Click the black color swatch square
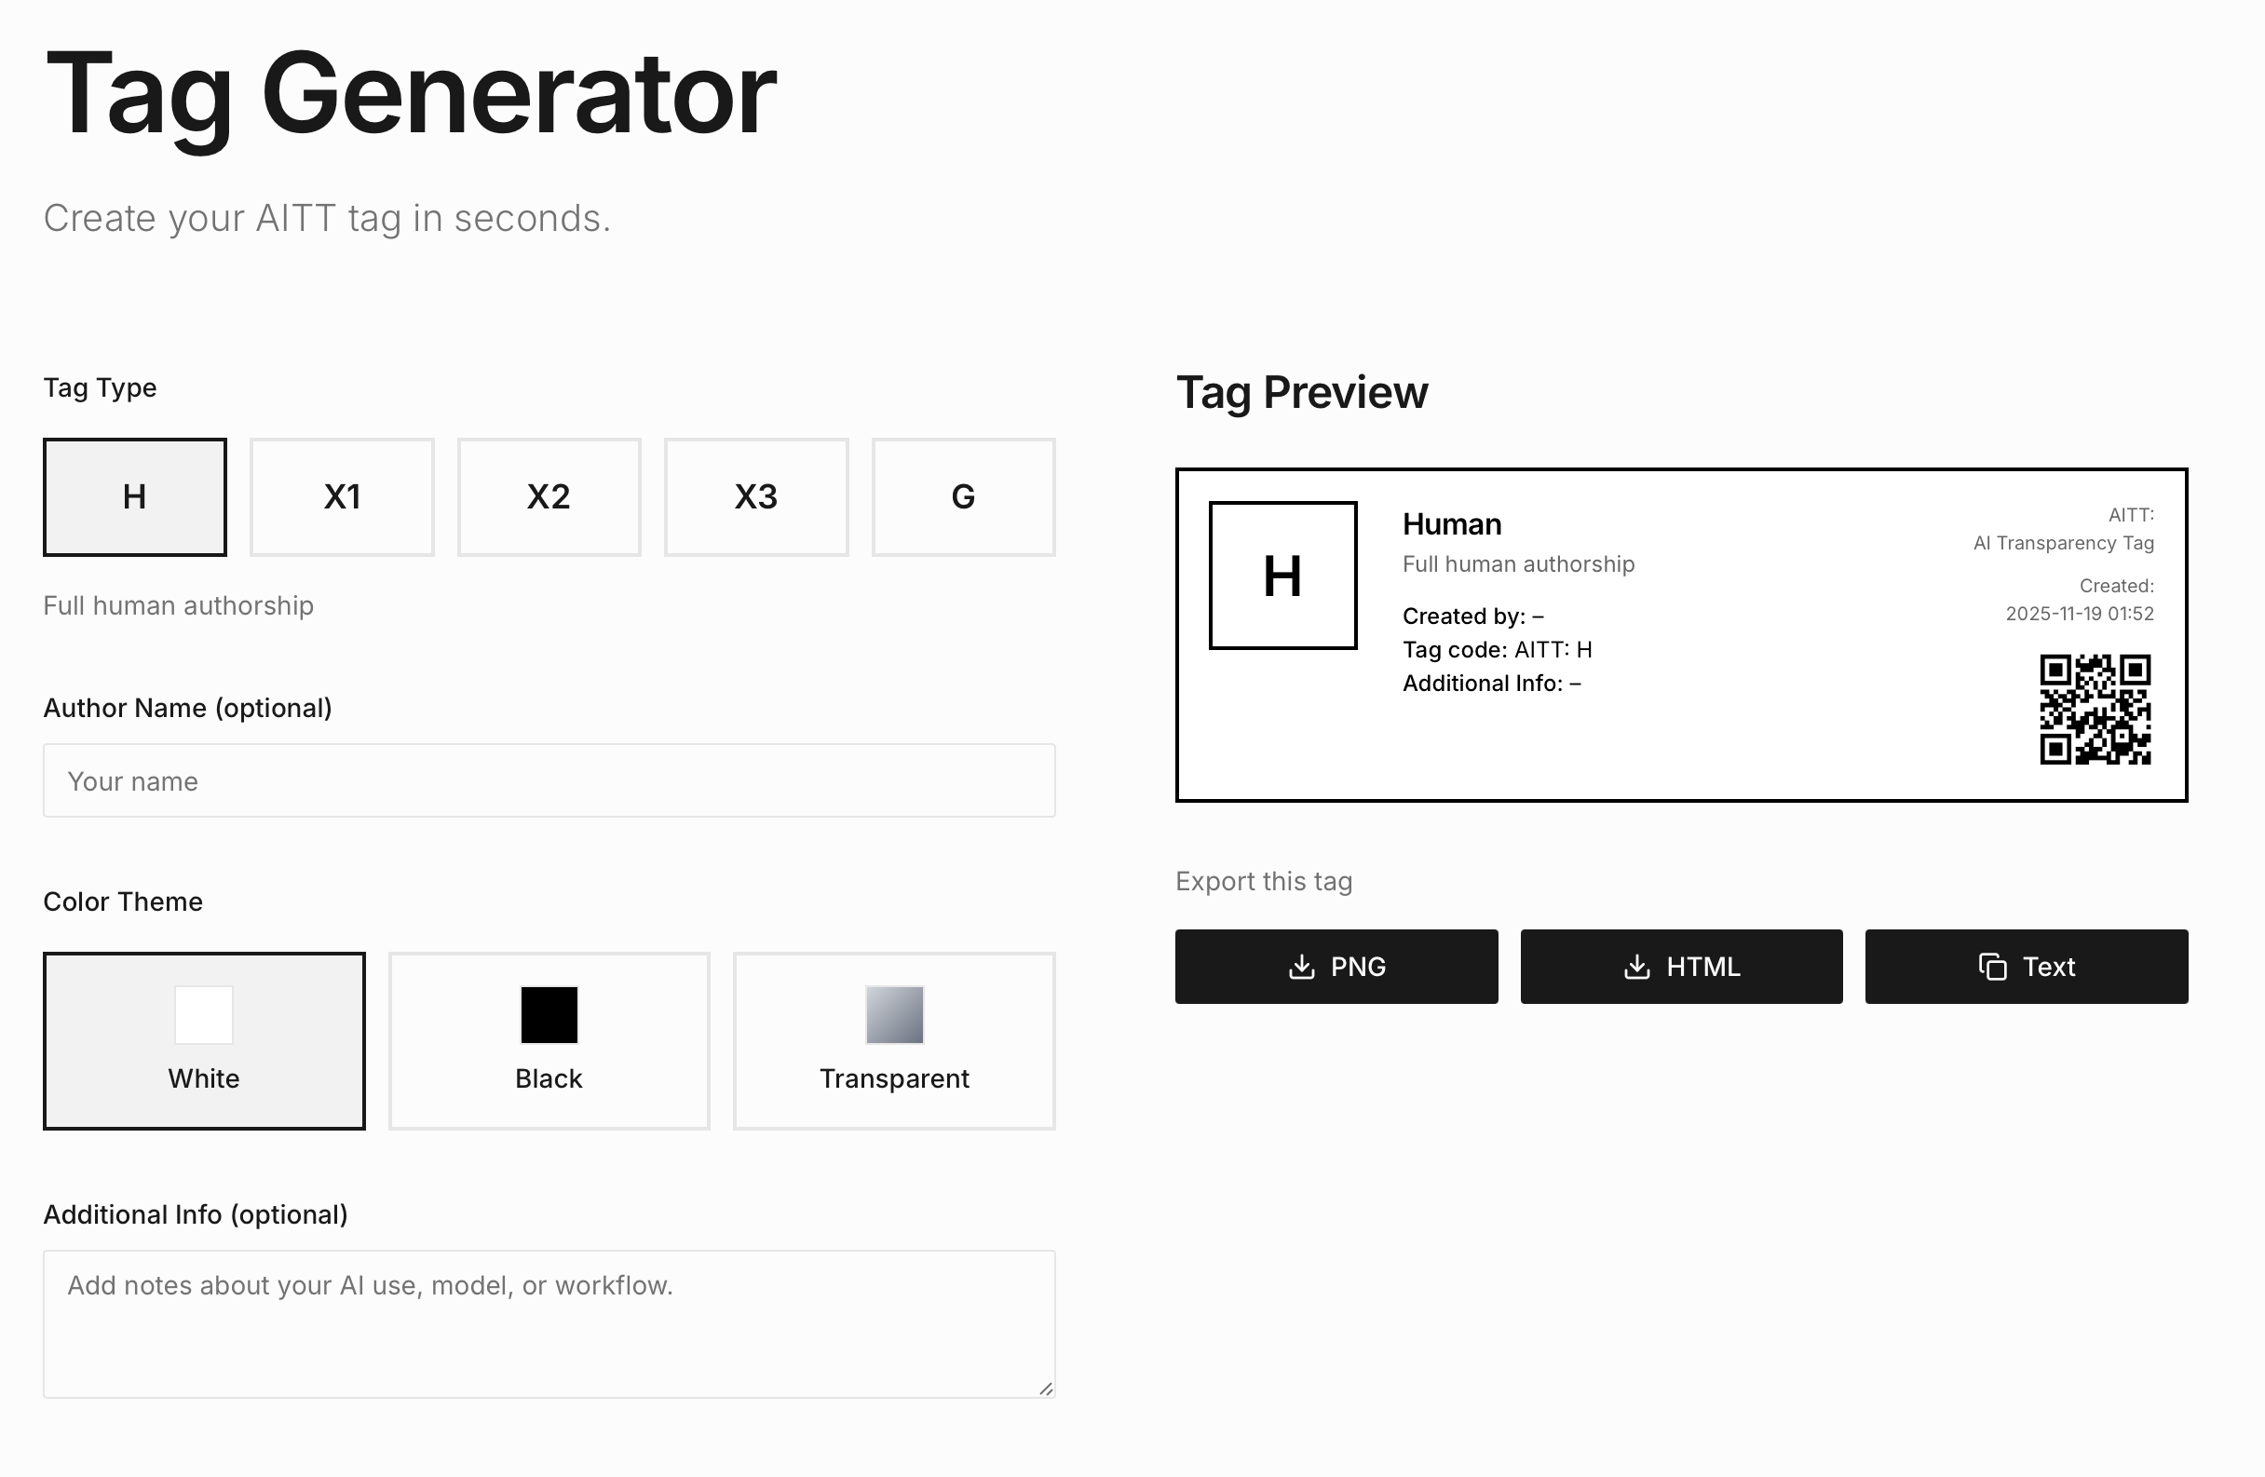 [x=549, y=1014]
